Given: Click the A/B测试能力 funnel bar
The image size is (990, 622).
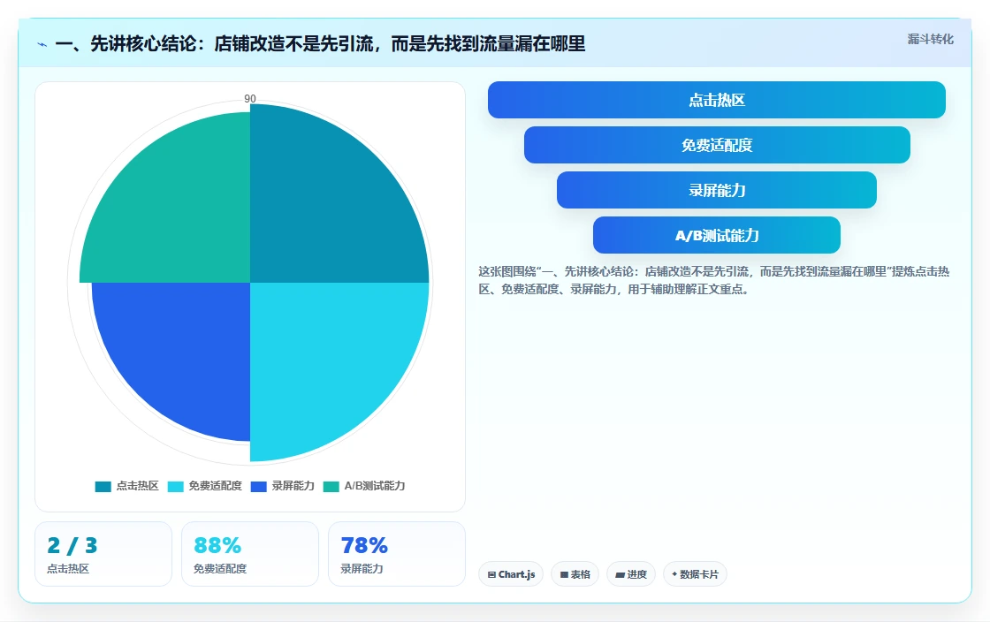Looking at the screenshot, I should [717, 235].
